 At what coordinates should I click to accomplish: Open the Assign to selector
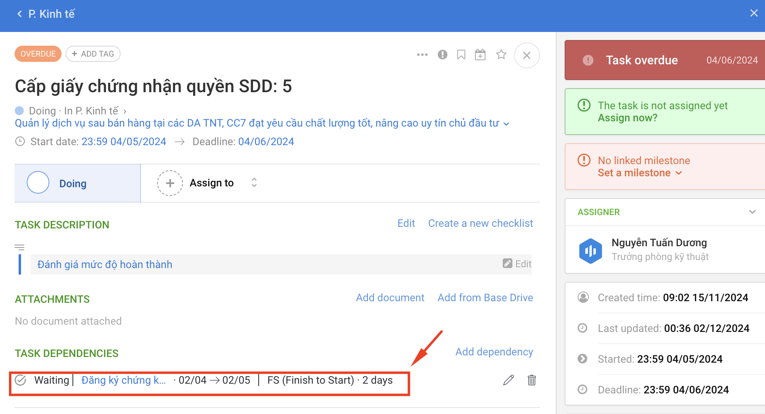pyautogui.click(x=212, y=183)
